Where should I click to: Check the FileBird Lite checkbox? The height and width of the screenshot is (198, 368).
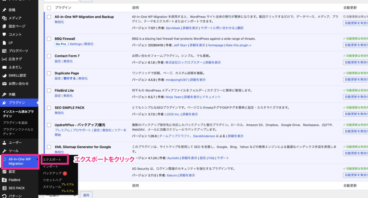click(49, 91)
